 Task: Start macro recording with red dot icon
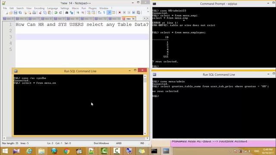click(119, 12)
